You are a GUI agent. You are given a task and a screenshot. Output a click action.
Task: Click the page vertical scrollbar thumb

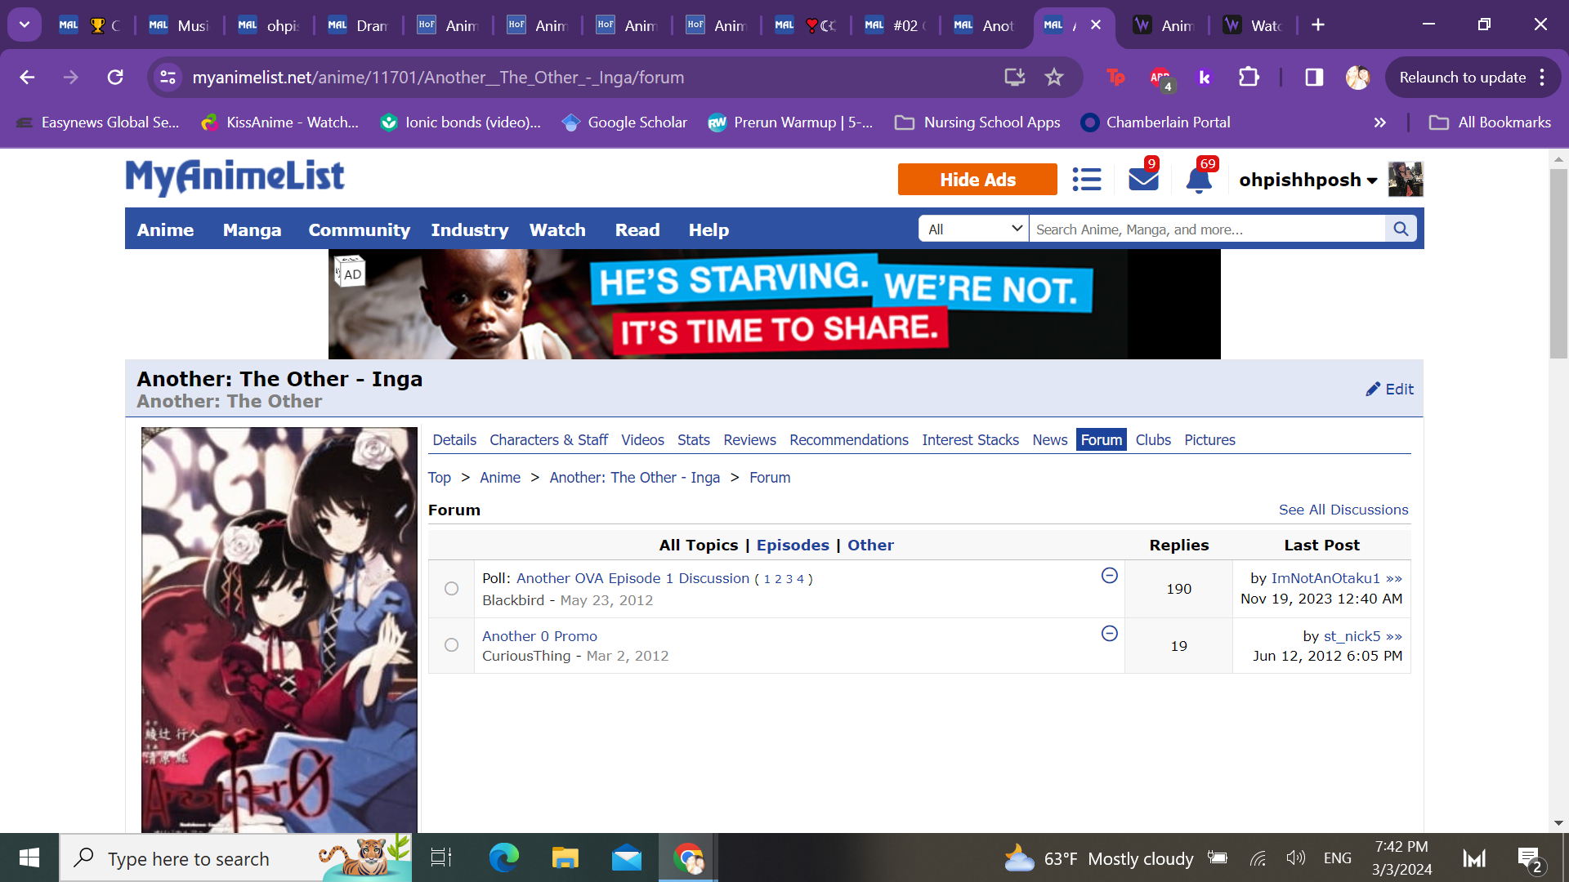pos(1558,261)
